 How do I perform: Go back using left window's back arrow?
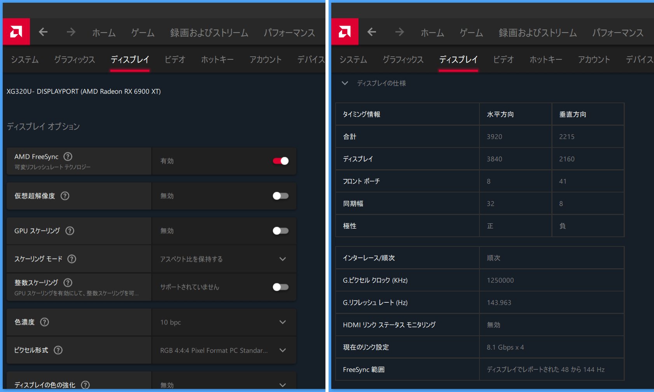pos(43,32)
